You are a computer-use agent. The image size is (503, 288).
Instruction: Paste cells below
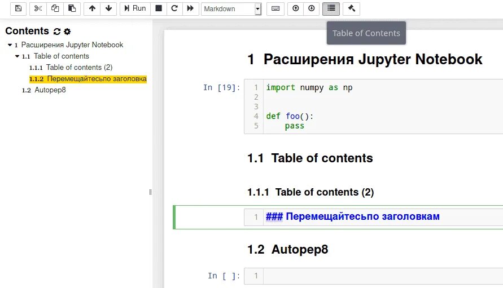click(x=72, y=8)
